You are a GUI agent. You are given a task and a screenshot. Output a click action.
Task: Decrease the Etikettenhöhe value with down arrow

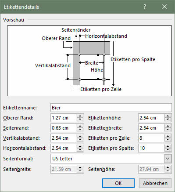(168, 120)
